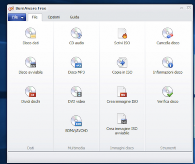Start the Disco avviabile project
This screenshot has height=164, width=195.
tap(30, 65)
